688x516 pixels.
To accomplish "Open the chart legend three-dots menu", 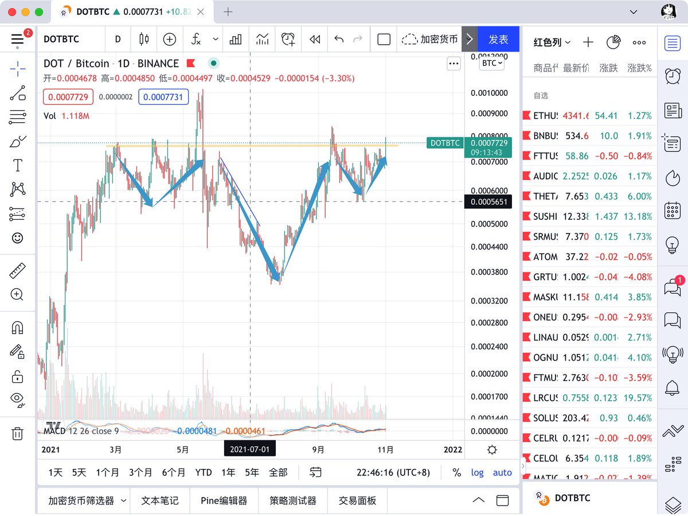I will click(x=454, y=63).
